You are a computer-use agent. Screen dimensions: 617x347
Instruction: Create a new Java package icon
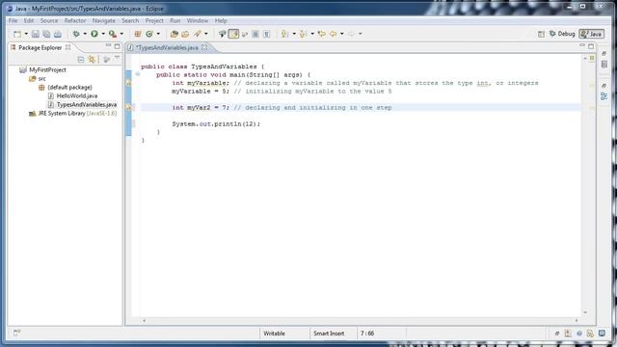(137, 34)
